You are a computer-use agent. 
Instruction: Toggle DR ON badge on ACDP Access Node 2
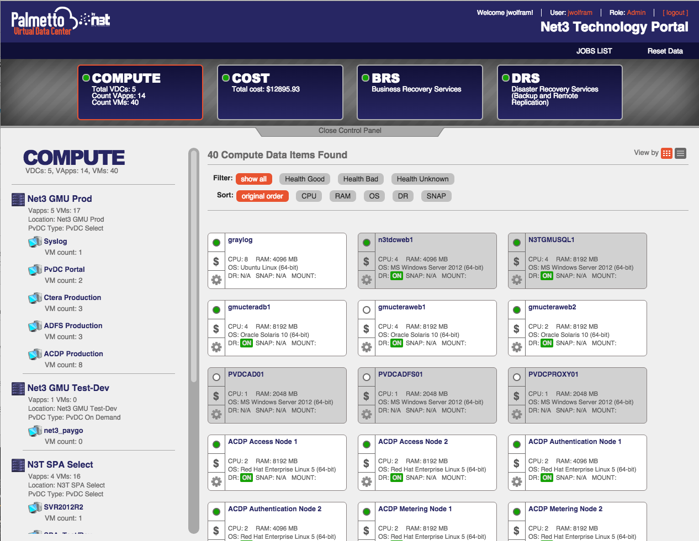[x=397, y=478]
